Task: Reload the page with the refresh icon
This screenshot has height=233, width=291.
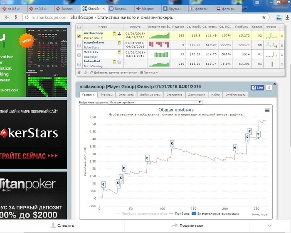Action: pyautogui.click(x=27, y=17)
